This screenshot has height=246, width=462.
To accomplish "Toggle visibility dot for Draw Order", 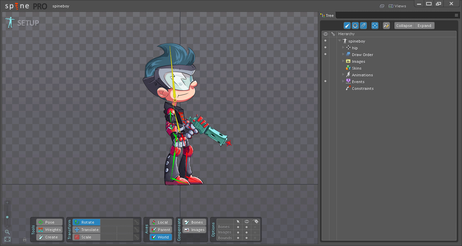I will click(x=325, y=54).
